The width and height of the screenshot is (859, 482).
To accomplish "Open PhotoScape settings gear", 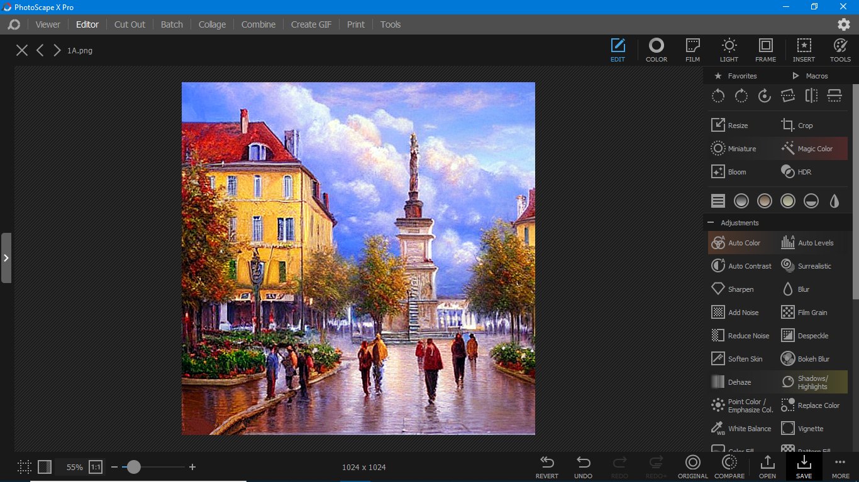I will pos(844,24).
